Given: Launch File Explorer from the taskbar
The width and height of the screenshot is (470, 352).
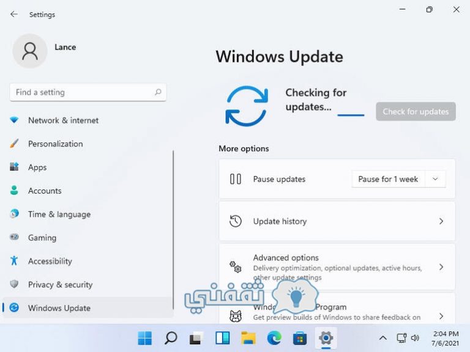Looking at the screenshot, I should (x=248, y=338).
